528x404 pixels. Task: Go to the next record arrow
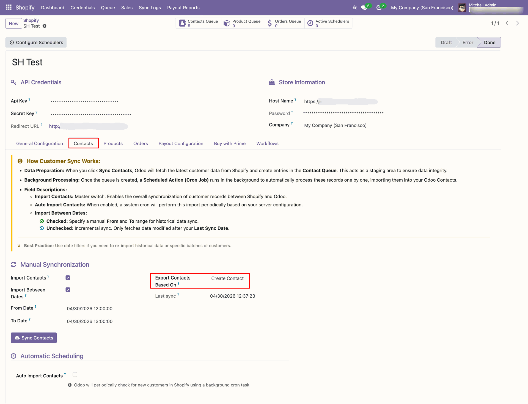tap(518, 23)
